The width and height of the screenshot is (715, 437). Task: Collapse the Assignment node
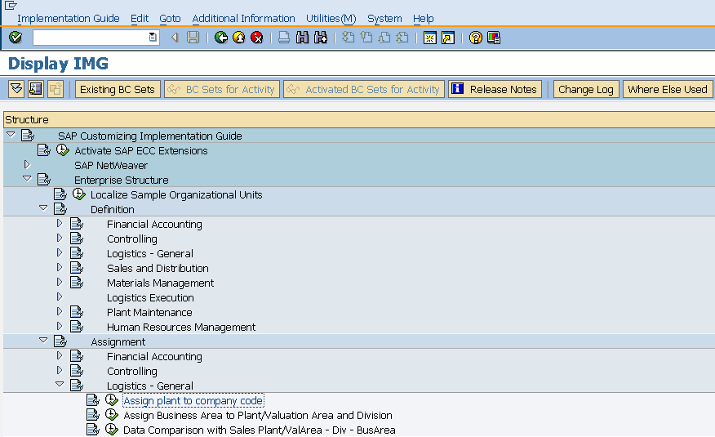pos(43,341)
